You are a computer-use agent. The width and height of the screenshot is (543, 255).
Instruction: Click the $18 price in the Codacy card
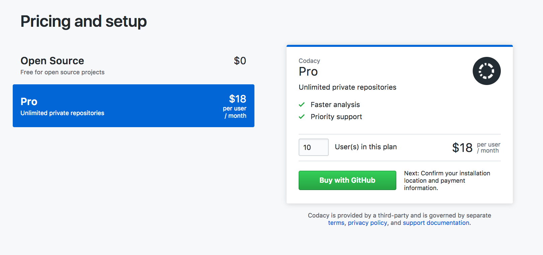[x=462, y=148]
